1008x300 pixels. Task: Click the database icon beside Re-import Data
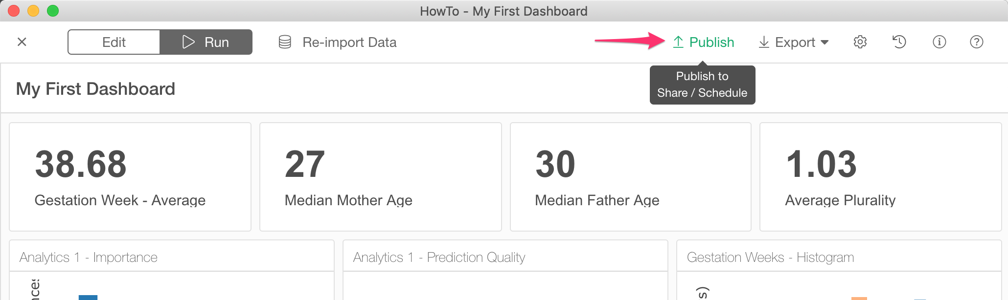[x=285, y=42]
